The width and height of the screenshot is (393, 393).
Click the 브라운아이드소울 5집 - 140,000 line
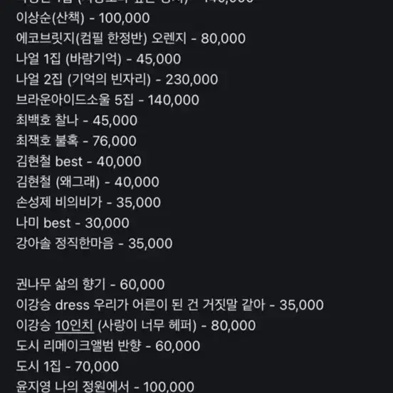click(108, 100)
